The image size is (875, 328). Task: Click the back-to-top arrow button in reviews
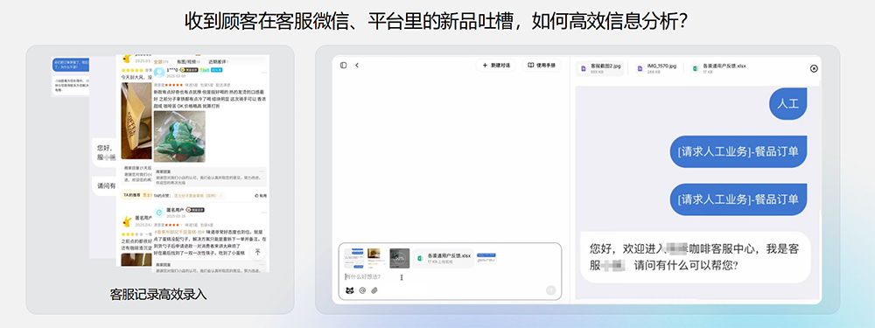pyautogui.click(x=257, y=252)
